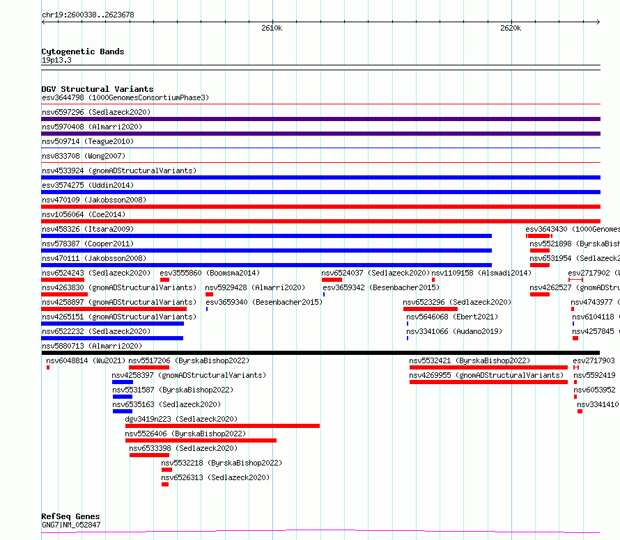Click the DGV Structural Variants track title

[x=98, y=89]
